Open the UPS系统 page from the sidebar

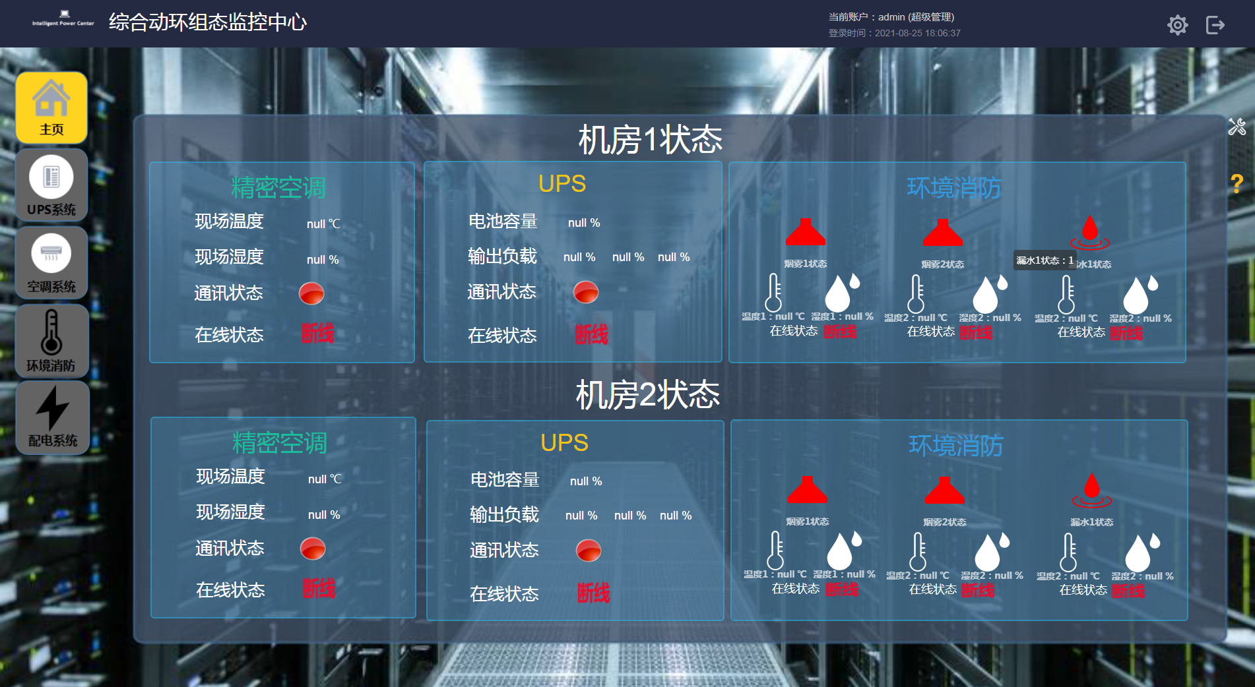[x=51, y=185]
